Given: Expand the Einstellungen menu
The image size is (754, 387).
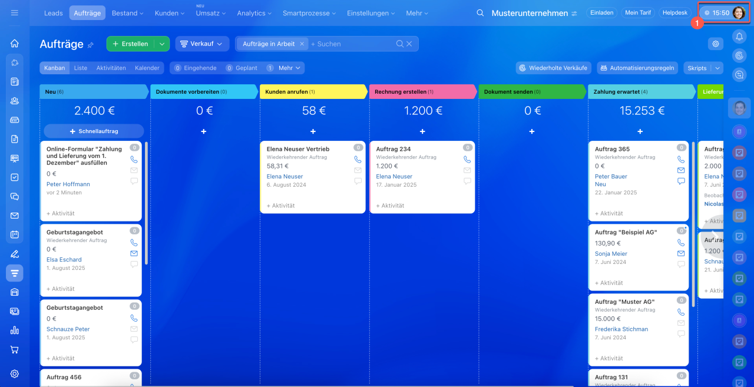Looking at the screenshot, I should pyautogui.click(x=371, y=13).
